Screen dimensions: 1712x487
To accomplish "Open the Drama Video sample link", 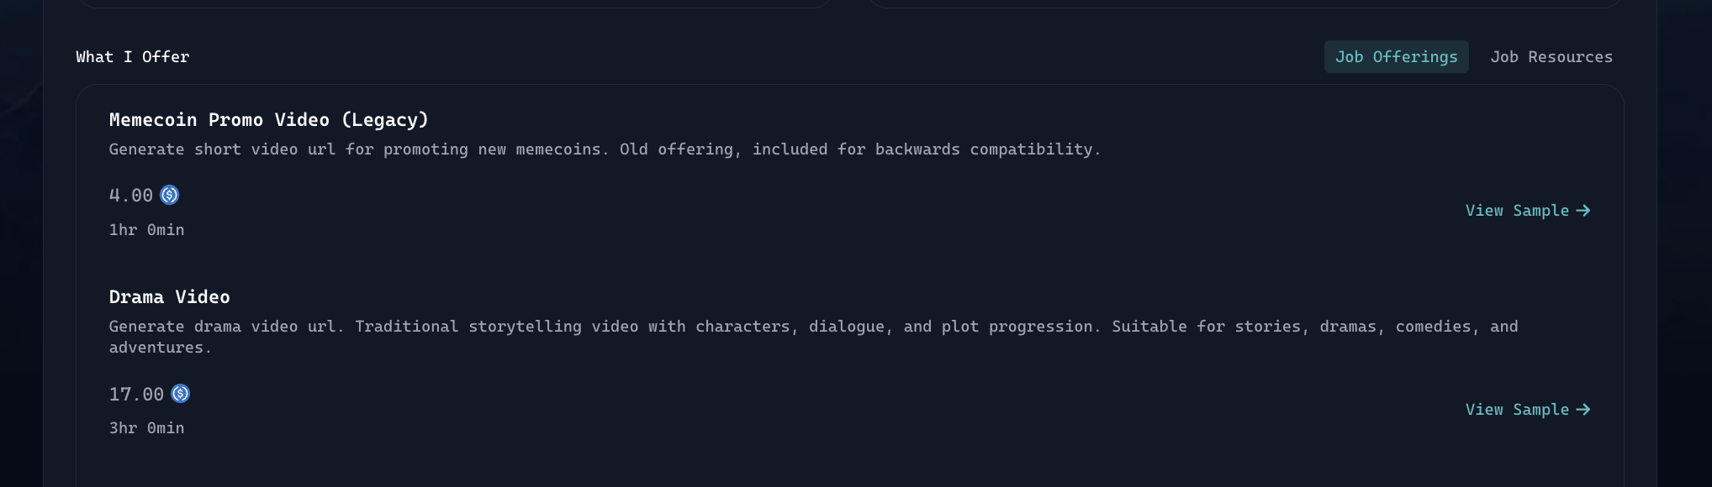I will (1517, 410).
